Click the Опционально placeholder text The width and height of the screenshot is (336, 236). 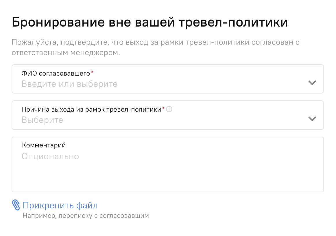50,156
